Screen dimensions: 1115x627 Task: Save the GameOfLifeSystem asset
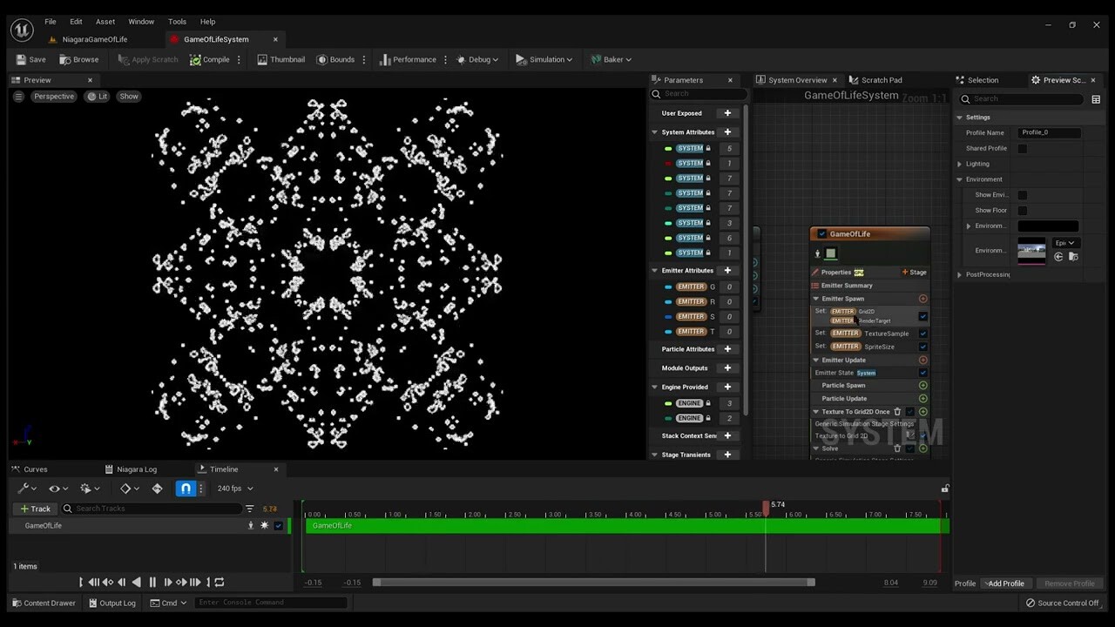[31, 59]
